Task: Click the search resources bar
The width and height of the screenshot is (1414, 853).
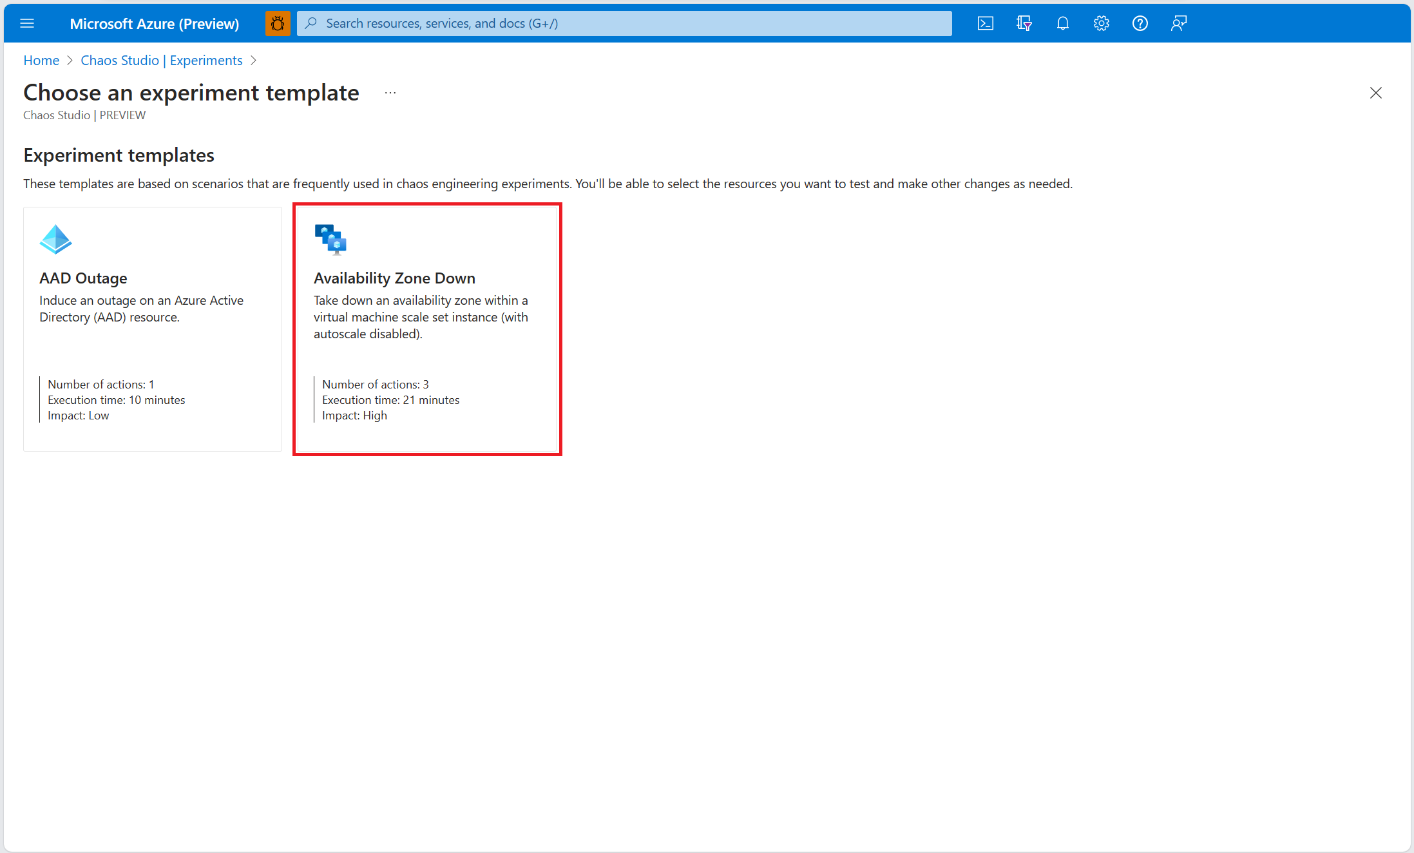Action: (624, 23)
